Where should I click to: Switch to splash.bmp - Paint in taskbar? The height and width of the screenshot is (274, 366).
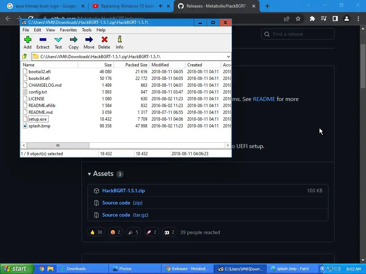point(292,269)
